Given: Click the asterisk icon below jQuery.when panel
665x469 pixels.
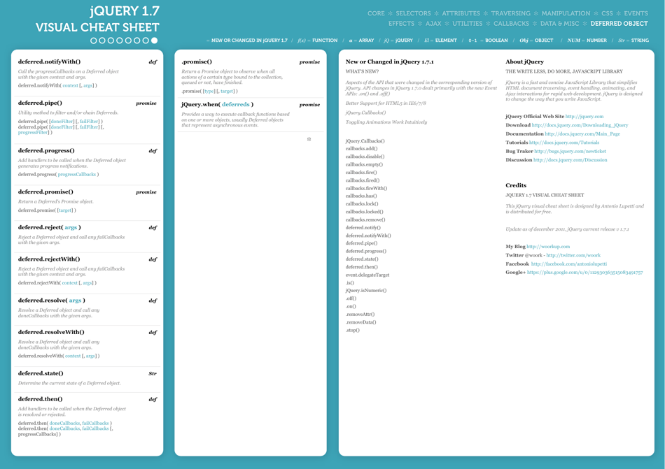Looking at the screenshot, I should (308, 140).
